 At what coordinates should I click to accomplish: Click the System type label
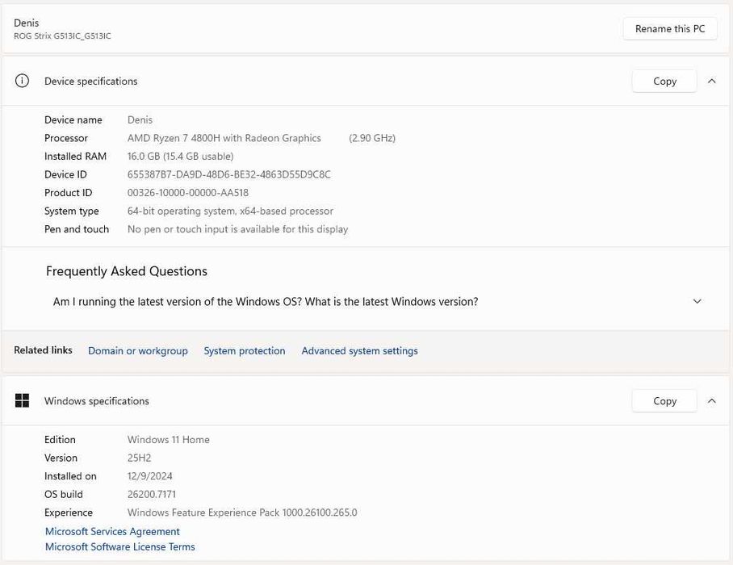click(x=72, y=211)
